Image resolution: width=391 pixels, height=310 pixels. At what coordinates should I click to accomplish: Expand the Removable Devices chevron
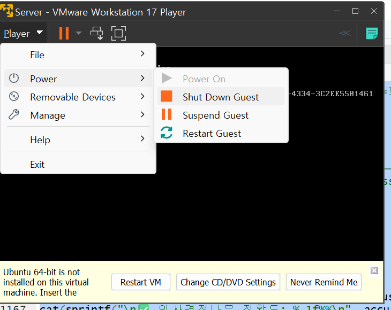coord(142,96)
